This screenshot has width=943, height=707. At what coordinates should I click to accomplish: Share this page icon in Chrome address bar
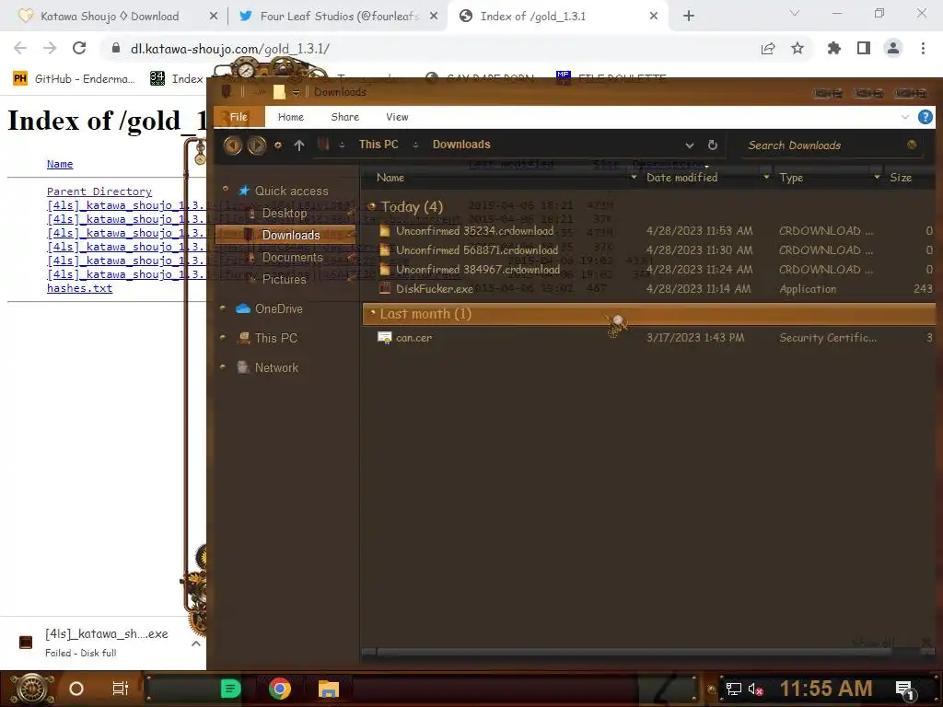click(x=767, y=48)
